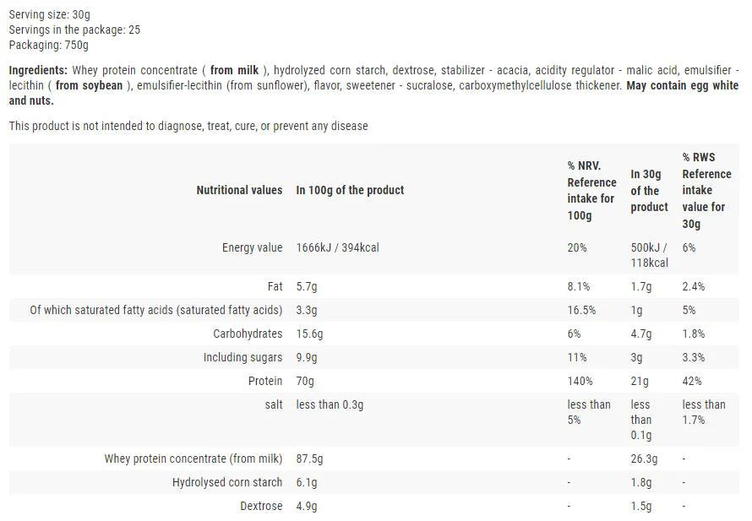
Task: Click the 'Energy value' row label
Action: pyautogui.click(x=252, y=247)
